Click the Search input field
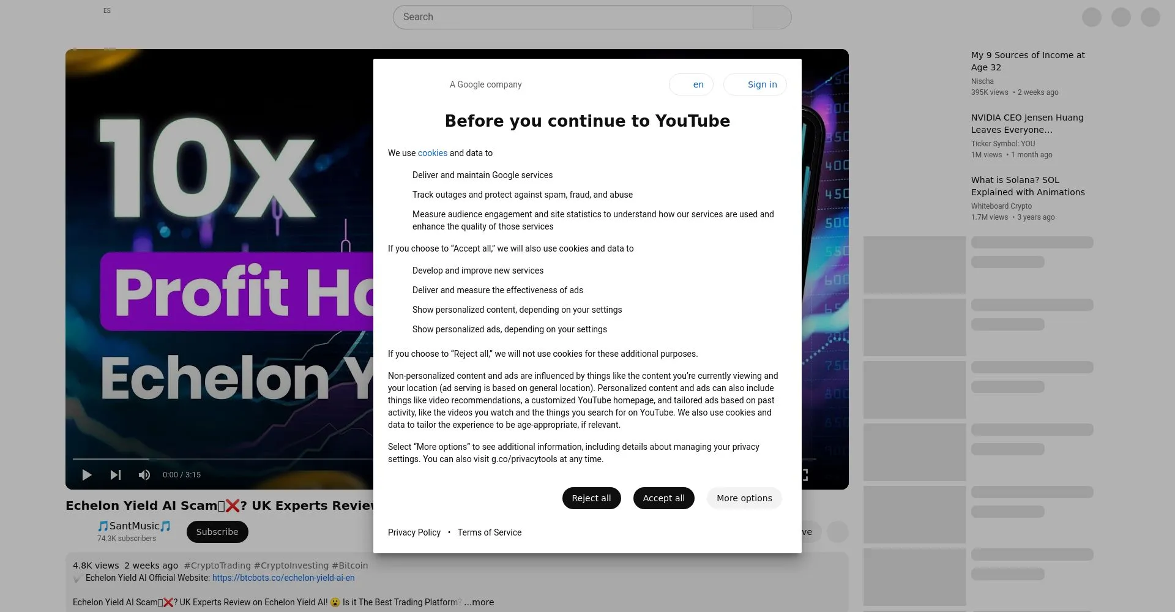1175x612 pixels. pyautogui.click(x=573, y=17)
